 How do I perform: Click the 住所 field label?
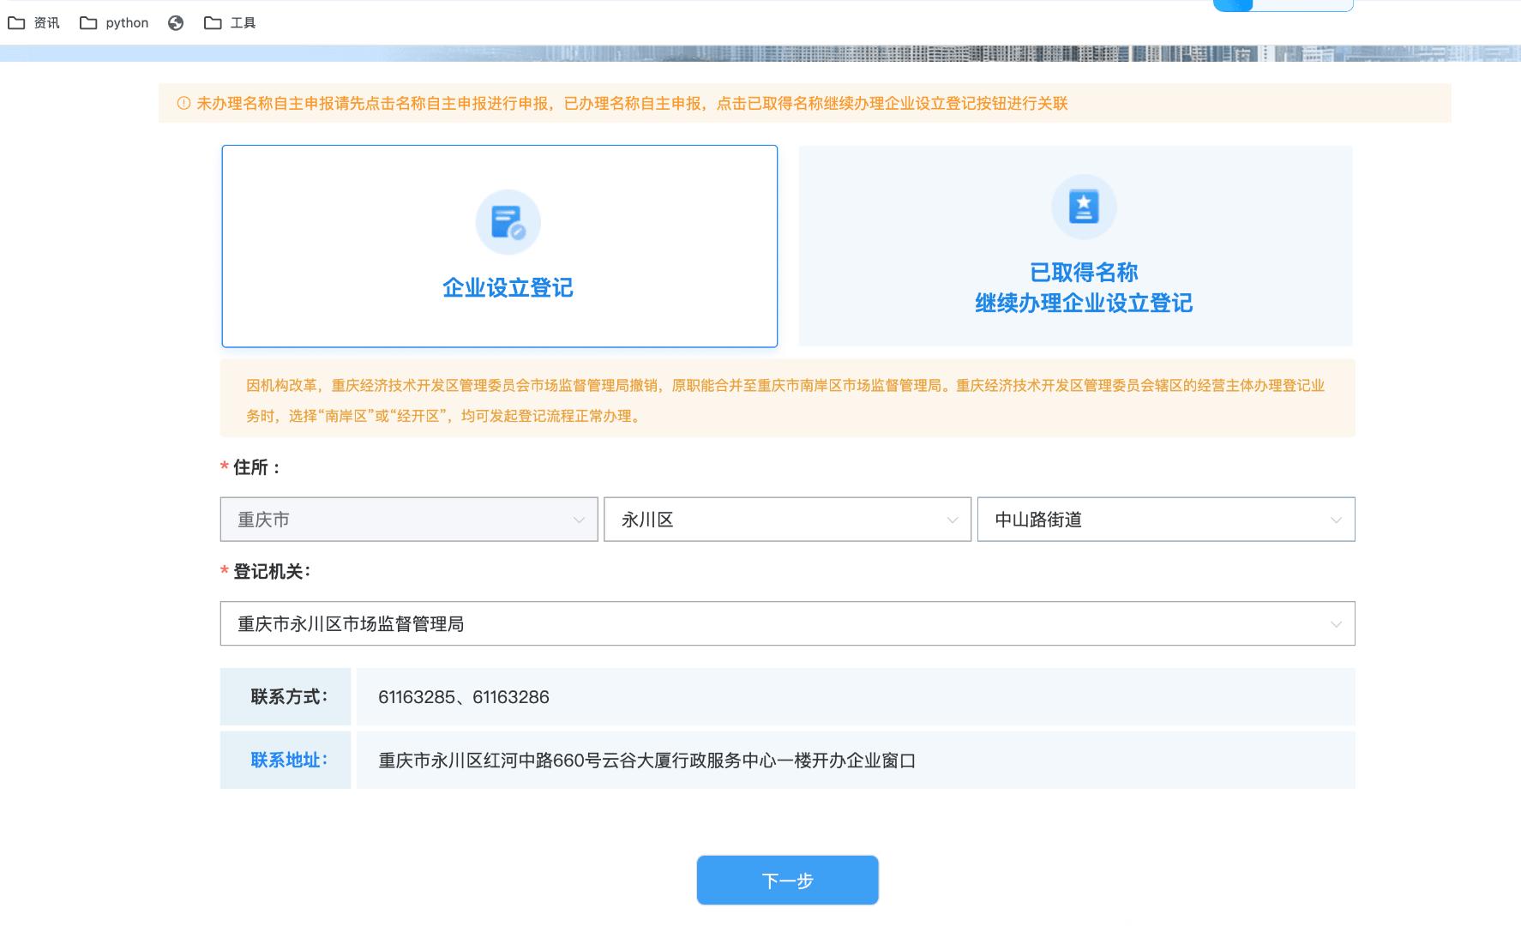point(256,467)
